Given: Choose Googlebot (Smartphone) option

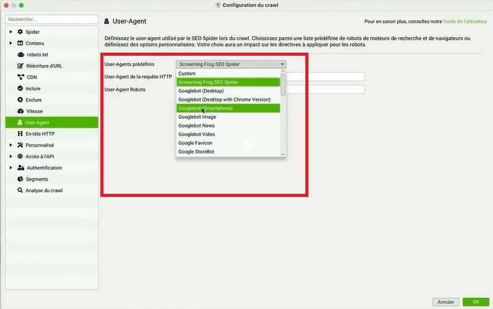Looking at the screenshot, I should tap(228, 108).
